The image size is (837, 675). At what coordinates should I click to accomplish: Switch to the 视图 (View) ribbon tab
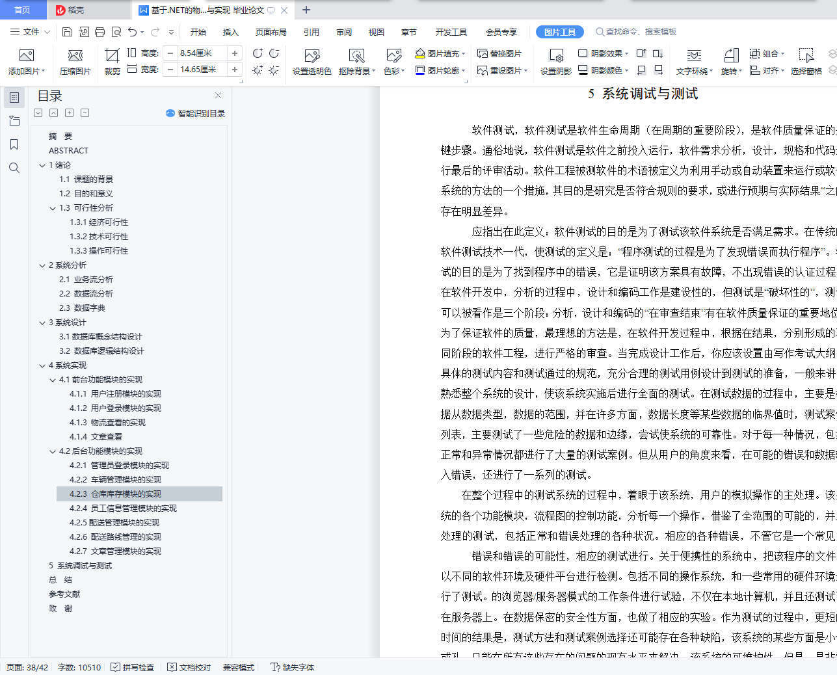click(x=377, y=32)
